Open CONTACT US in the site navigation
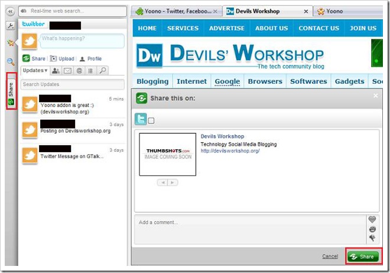Image resolution: width=390 pixels, height=273 pixels. click(319, 28)
